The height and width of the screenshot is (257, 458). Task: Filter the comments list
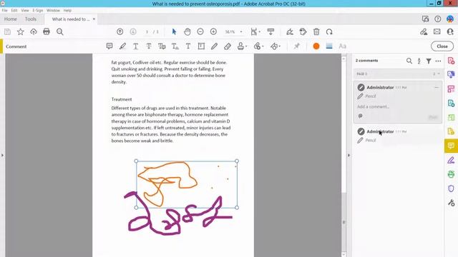pyautogui.click(x=429, y=61)
